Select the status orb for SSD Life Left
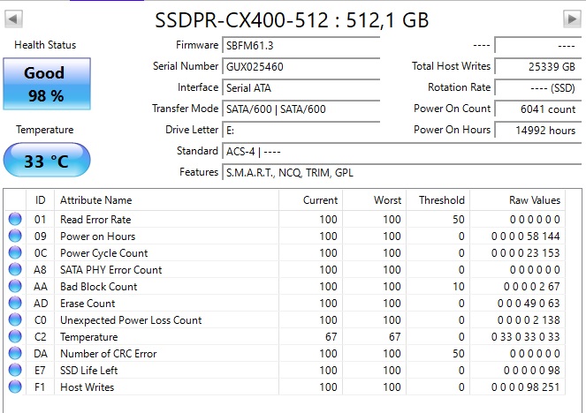 coord(15,370)
